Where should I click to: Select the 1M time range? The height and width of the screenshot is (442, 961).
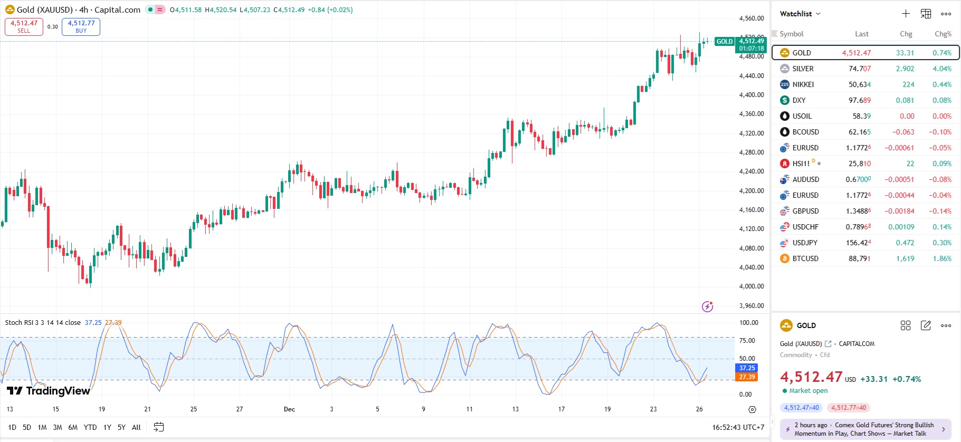point(42,427)
